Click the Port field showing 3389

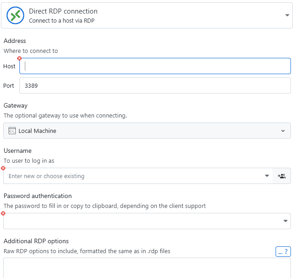tap(155, 85)
